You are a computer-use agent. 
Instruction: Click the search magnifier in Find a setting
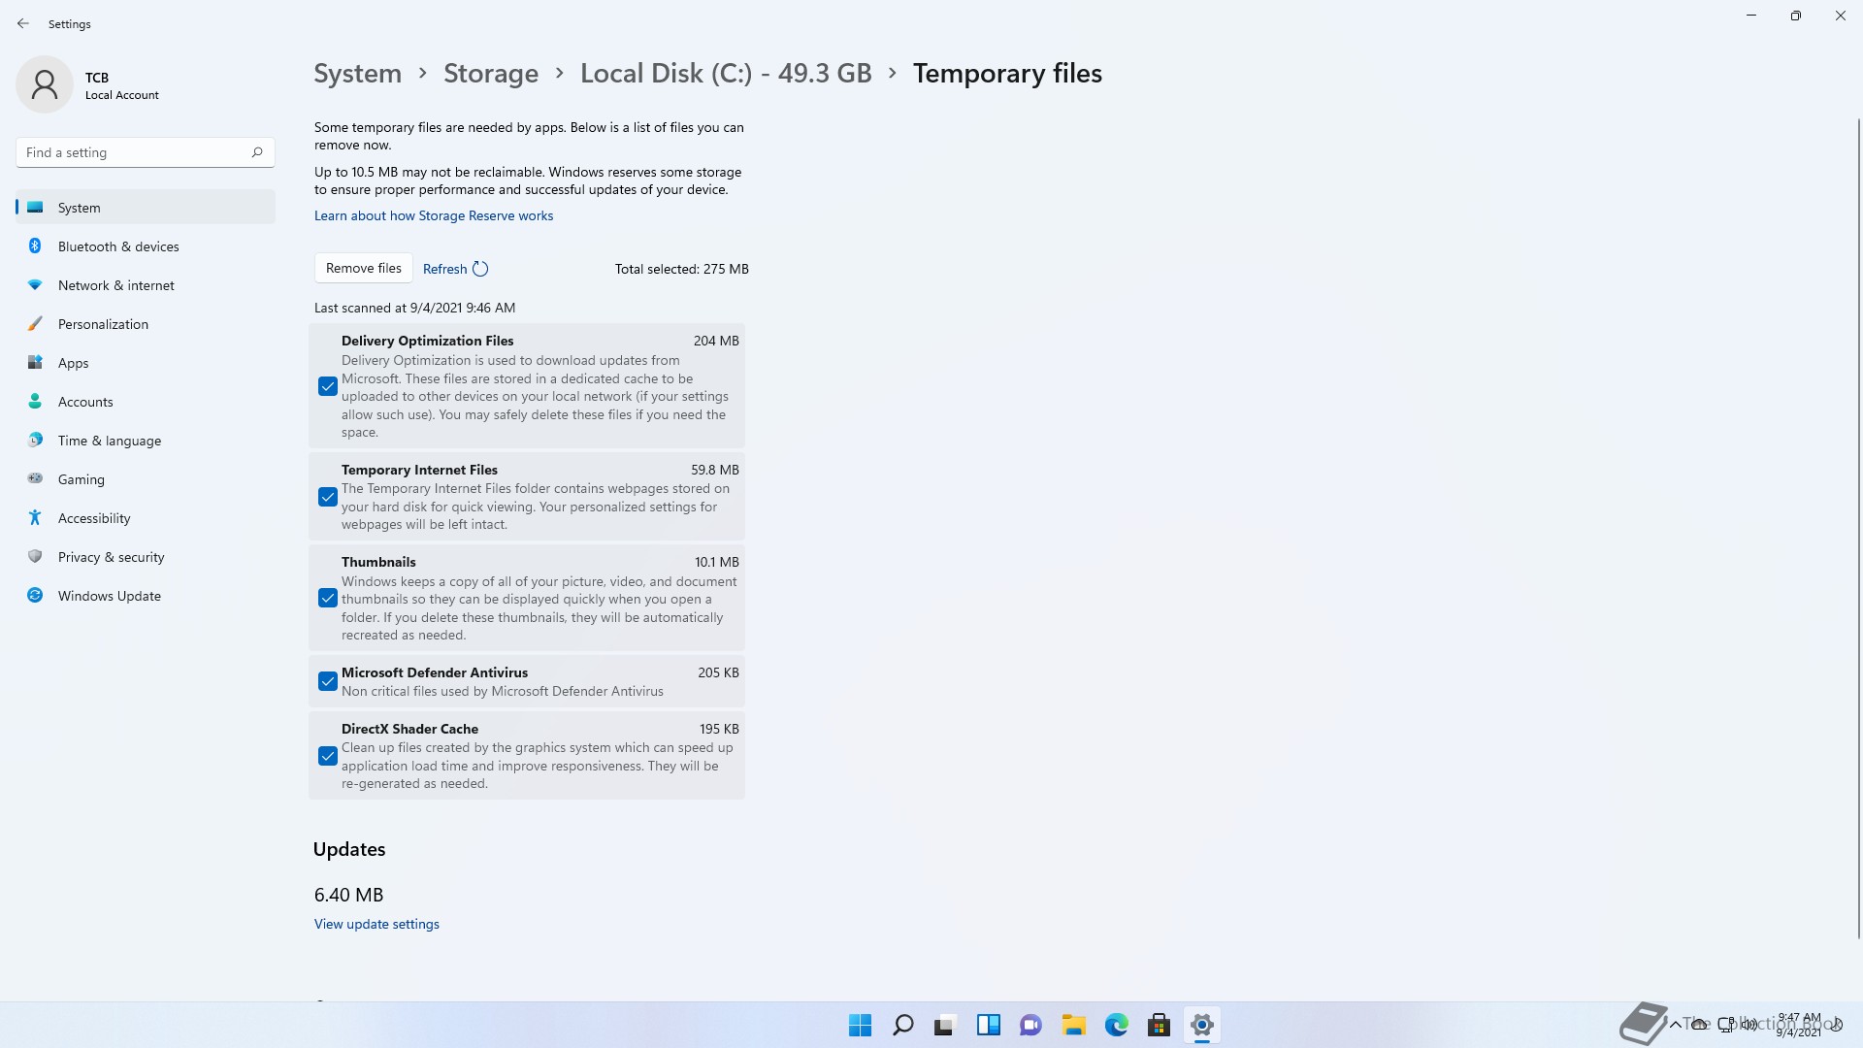pos(257,152)
